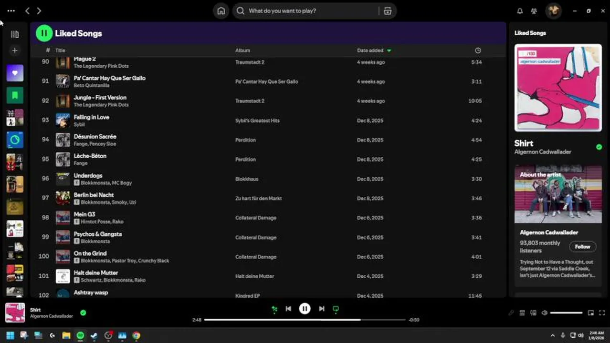Open the Queue icon
The height and width of the screenshot is (343, 610).
tap(522, 313)
